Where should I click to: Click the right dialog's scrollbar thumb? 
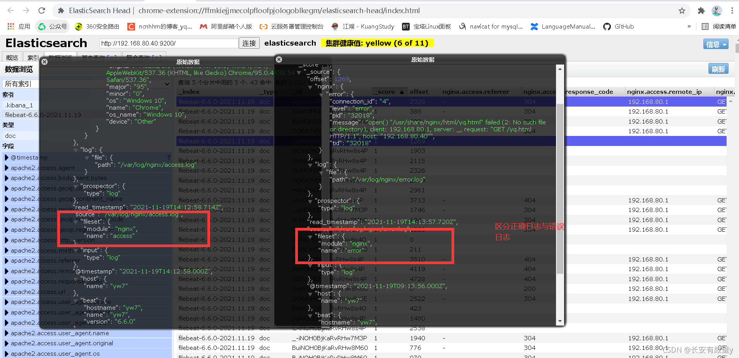tap(559, 188)
